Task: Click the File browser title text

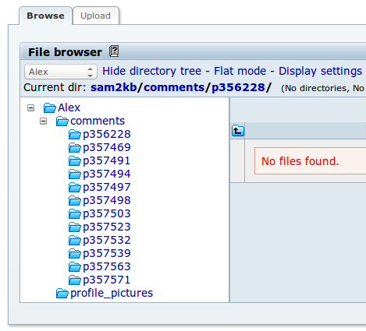Action: coord(65,52)
